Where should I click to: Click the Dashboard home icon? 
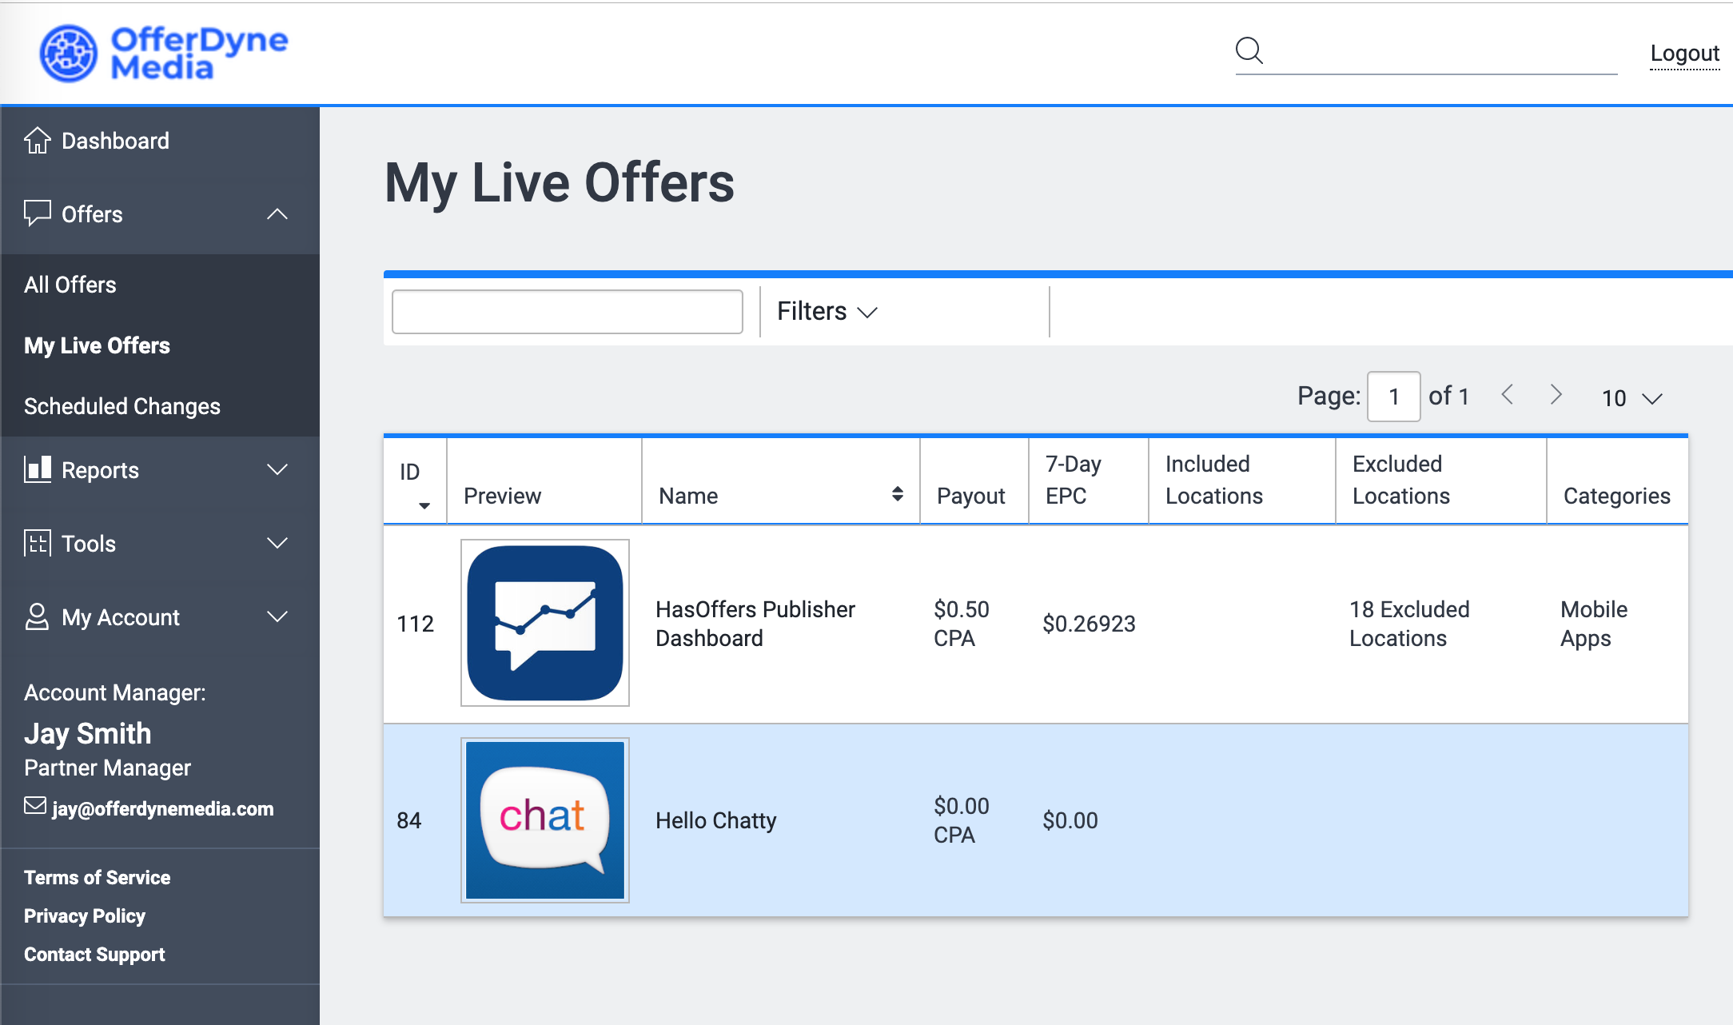[x=38, y=140]
